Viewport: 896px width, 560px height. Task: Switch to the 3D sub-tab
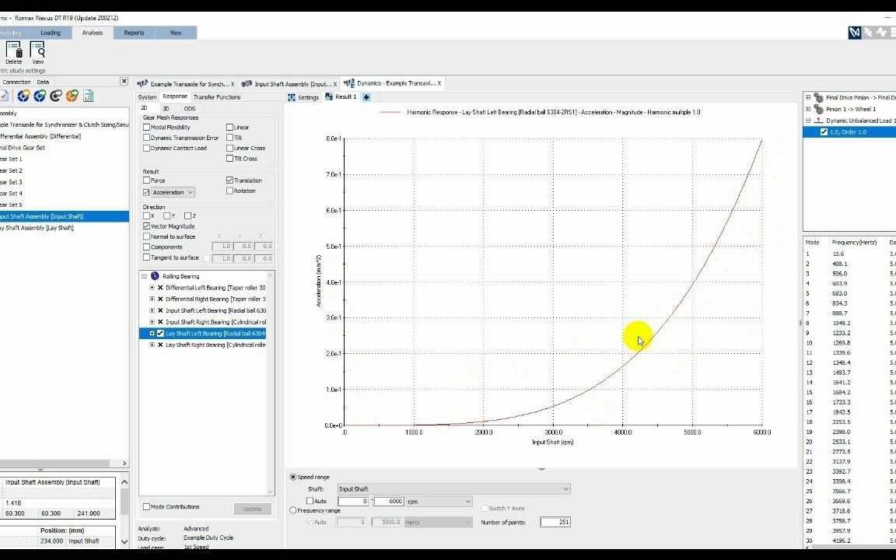(x=166, y=109)
